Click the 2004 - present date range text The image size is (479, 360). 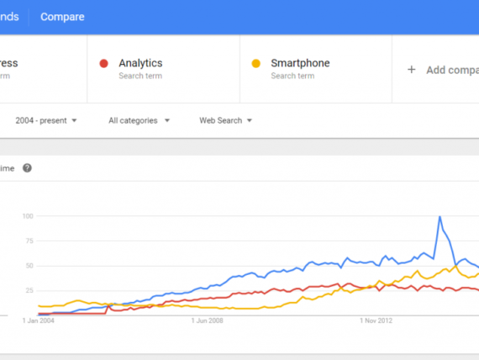coord(41,121)
